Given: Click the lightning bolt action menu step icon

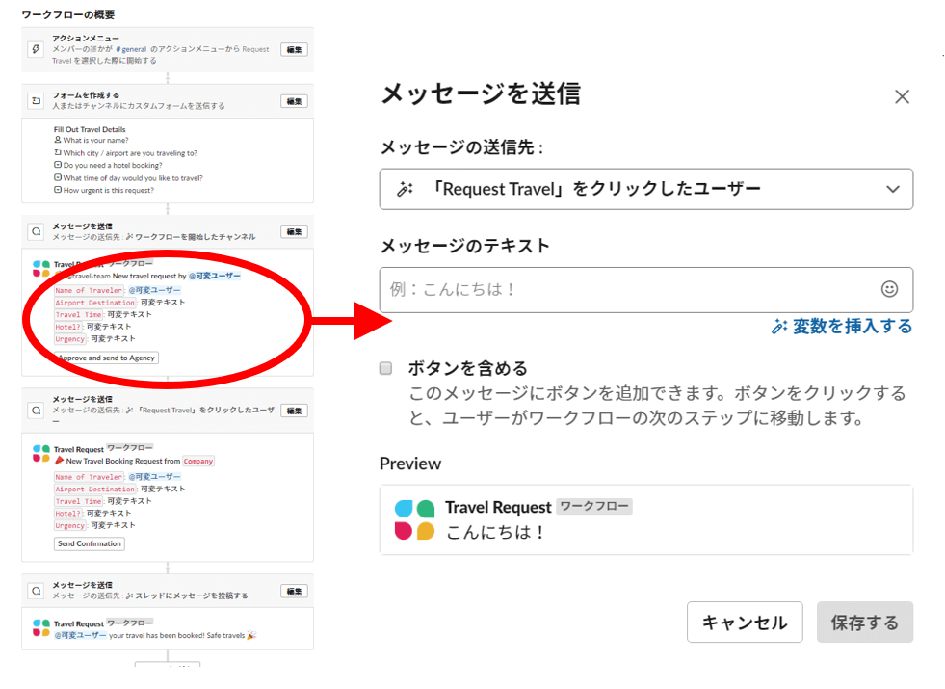Looking at the screenshot, I should [36, 49].
